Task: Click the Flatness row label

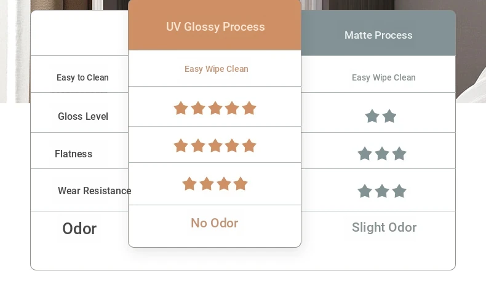Action: [73, 154]
